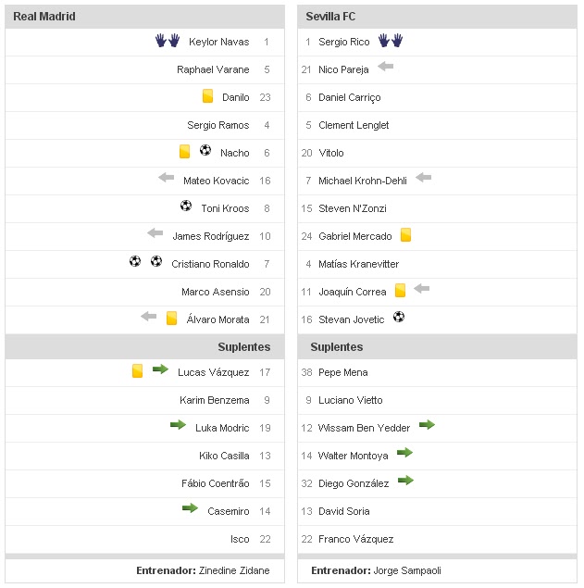Viewport: 584px width, 588px height.
Task: Open Cristiano Ronaldo player link
Action: point(210,264)
